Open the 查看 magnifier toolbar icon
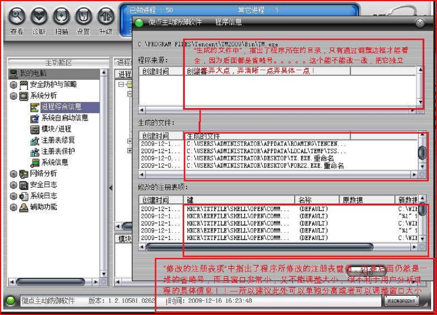This screenshot has width=437, height=315. [17, 17]
